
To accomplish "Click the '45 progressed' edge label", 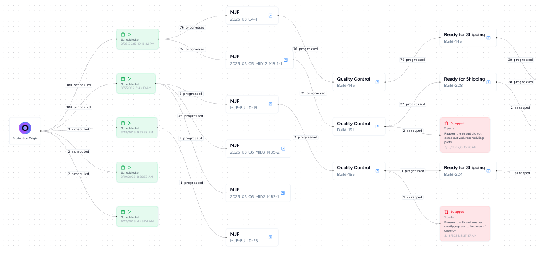I will coord(191,116).
